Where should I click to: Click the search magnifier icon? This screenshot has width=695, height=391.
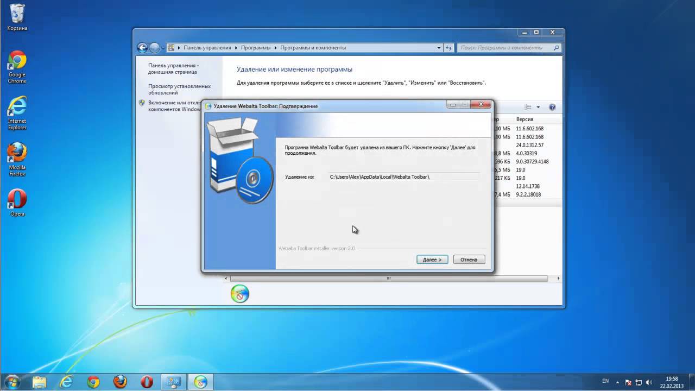click(556, 48)
